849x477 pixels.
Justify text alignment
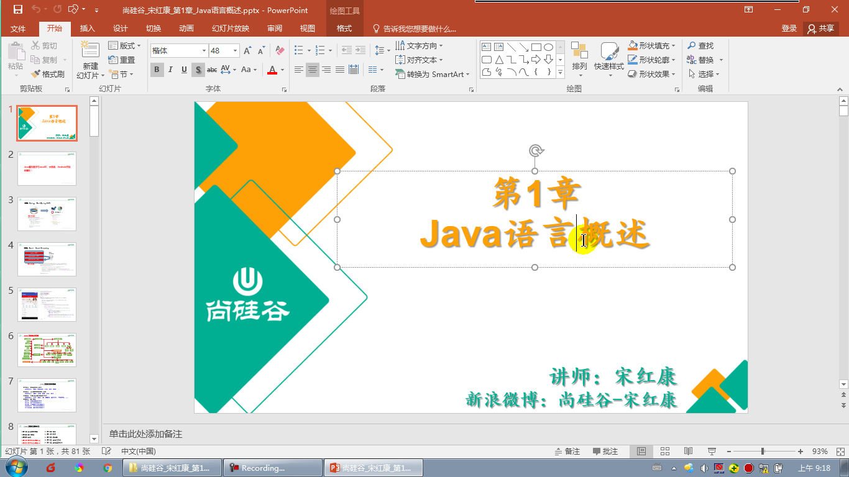click(341, 70)
